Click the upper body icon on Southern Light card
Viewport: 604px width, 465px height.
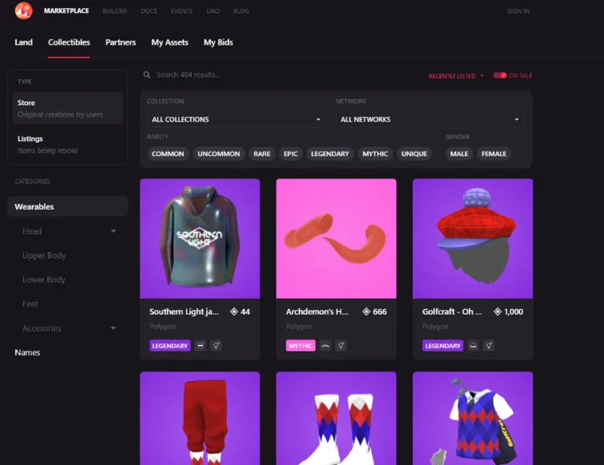click(x=200, y=346)
